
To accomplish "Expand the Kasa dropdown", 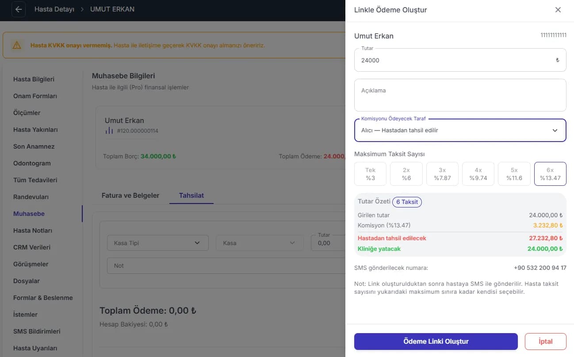I will (260, 243).
